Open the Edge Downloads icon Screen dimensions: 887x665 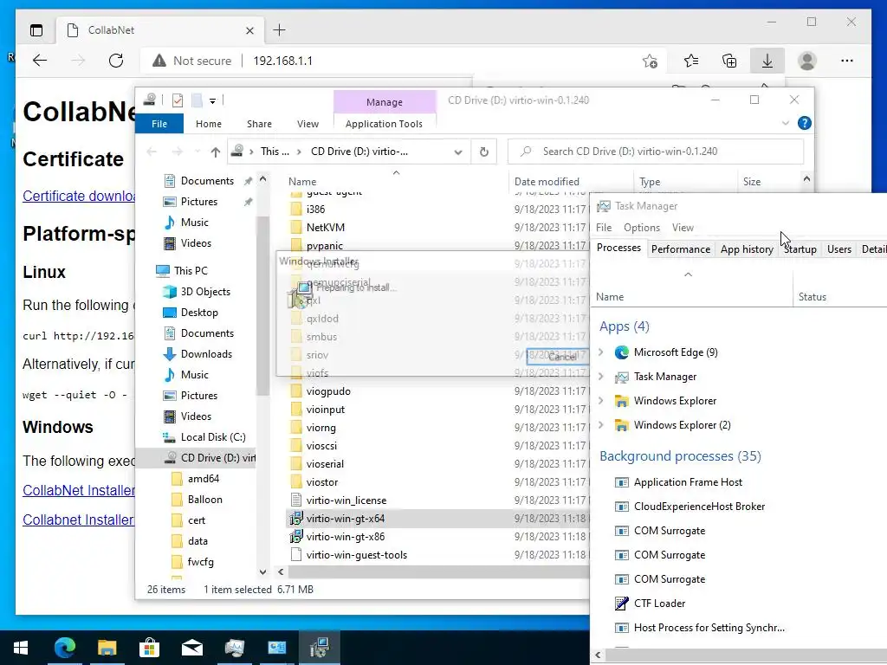click(767, 61)
